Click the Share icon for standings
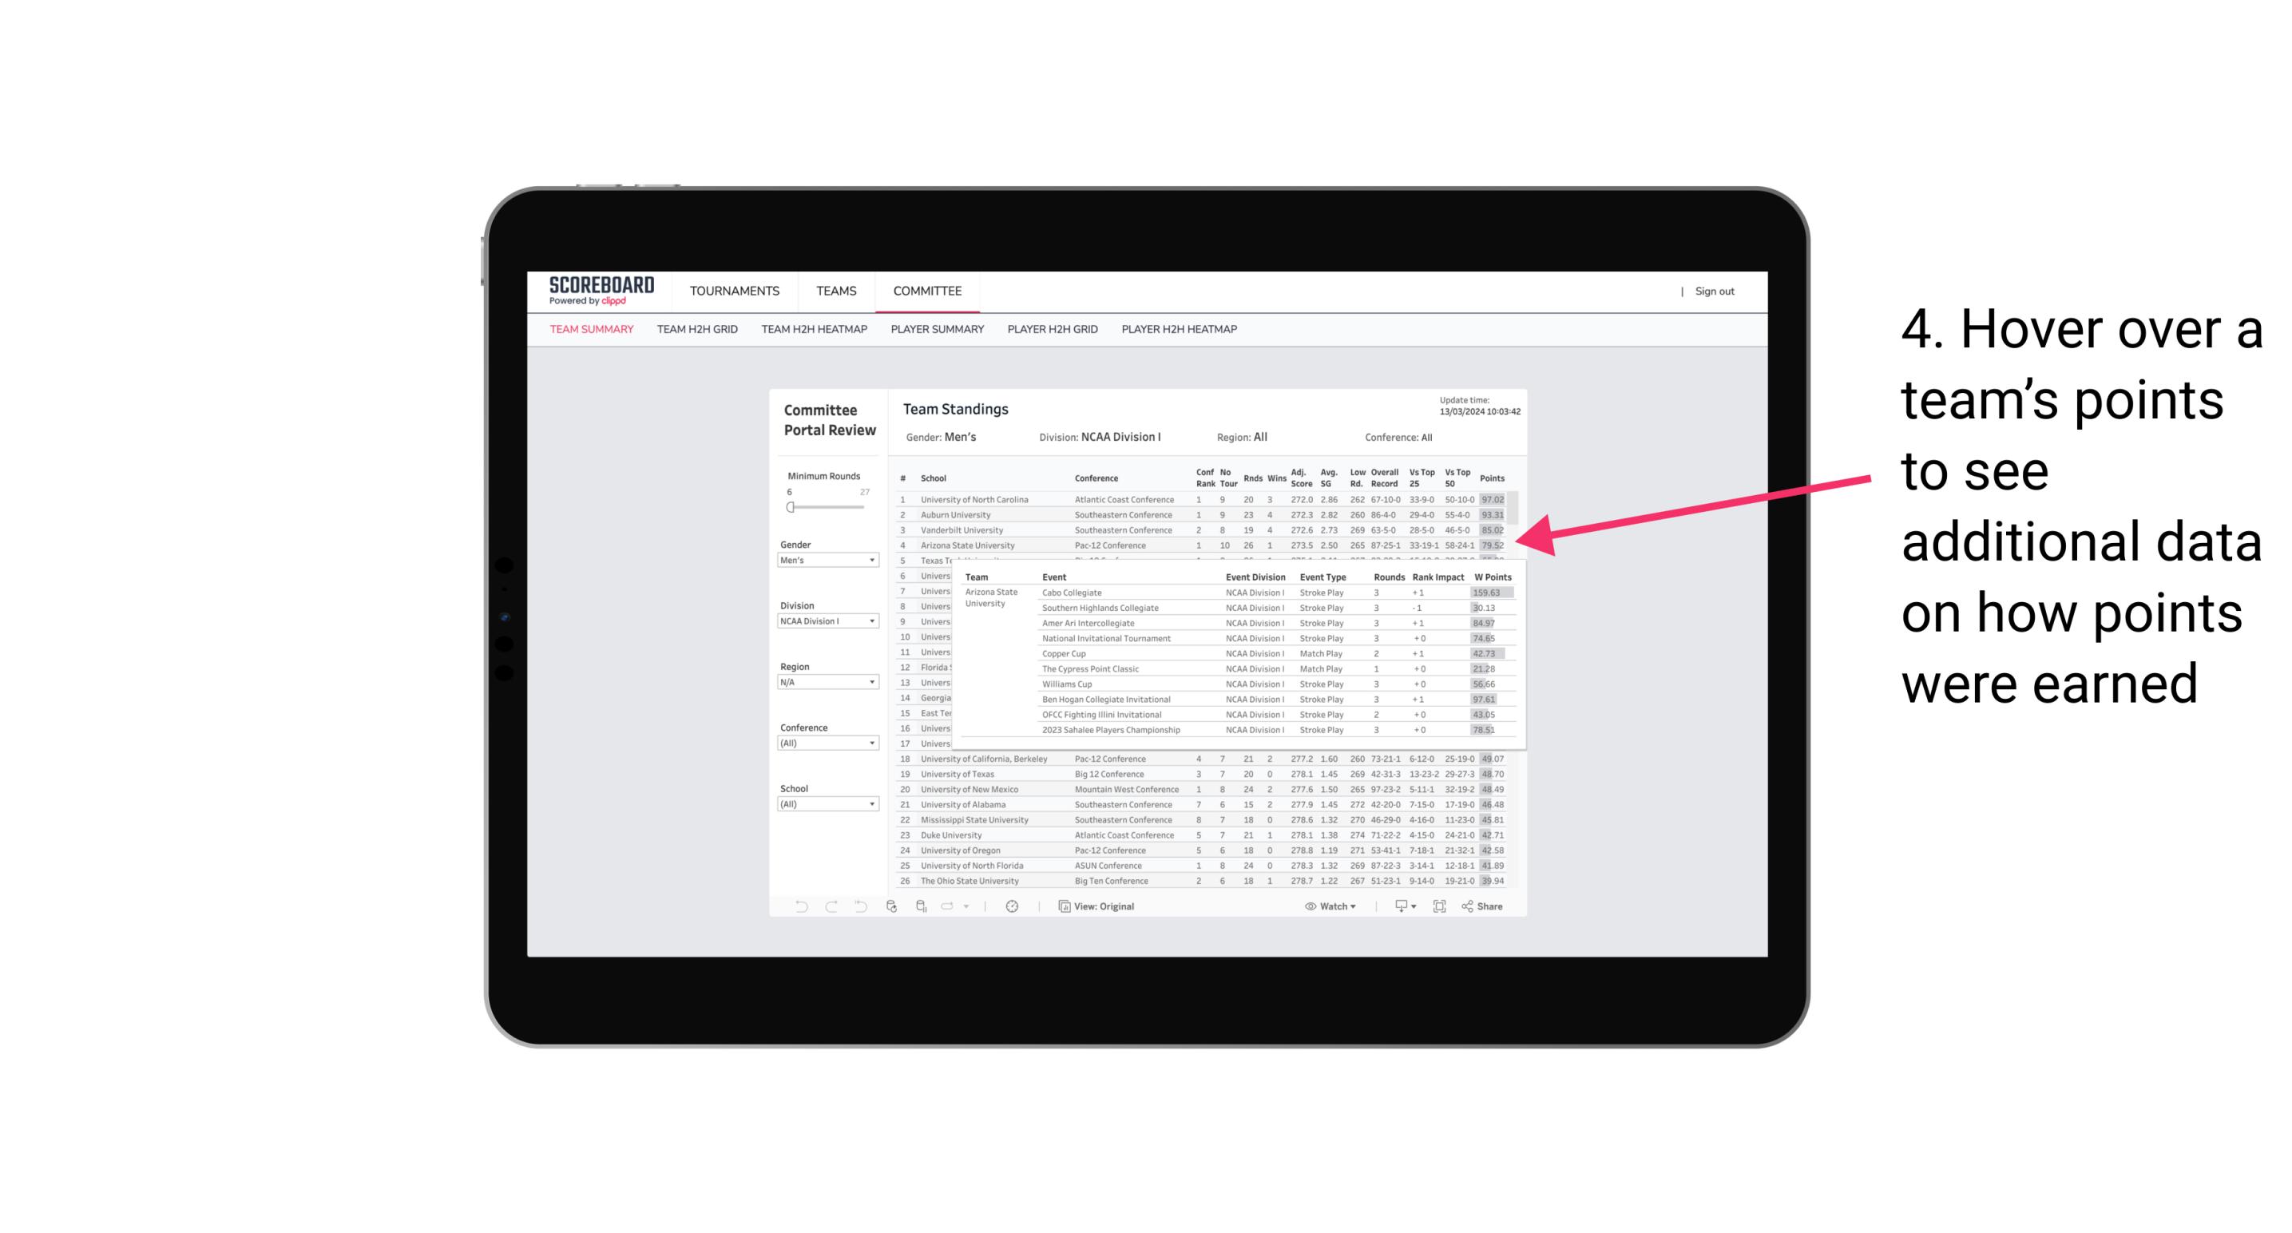This screenshot has width=2292, height=1233. (x=1480, y=906)
